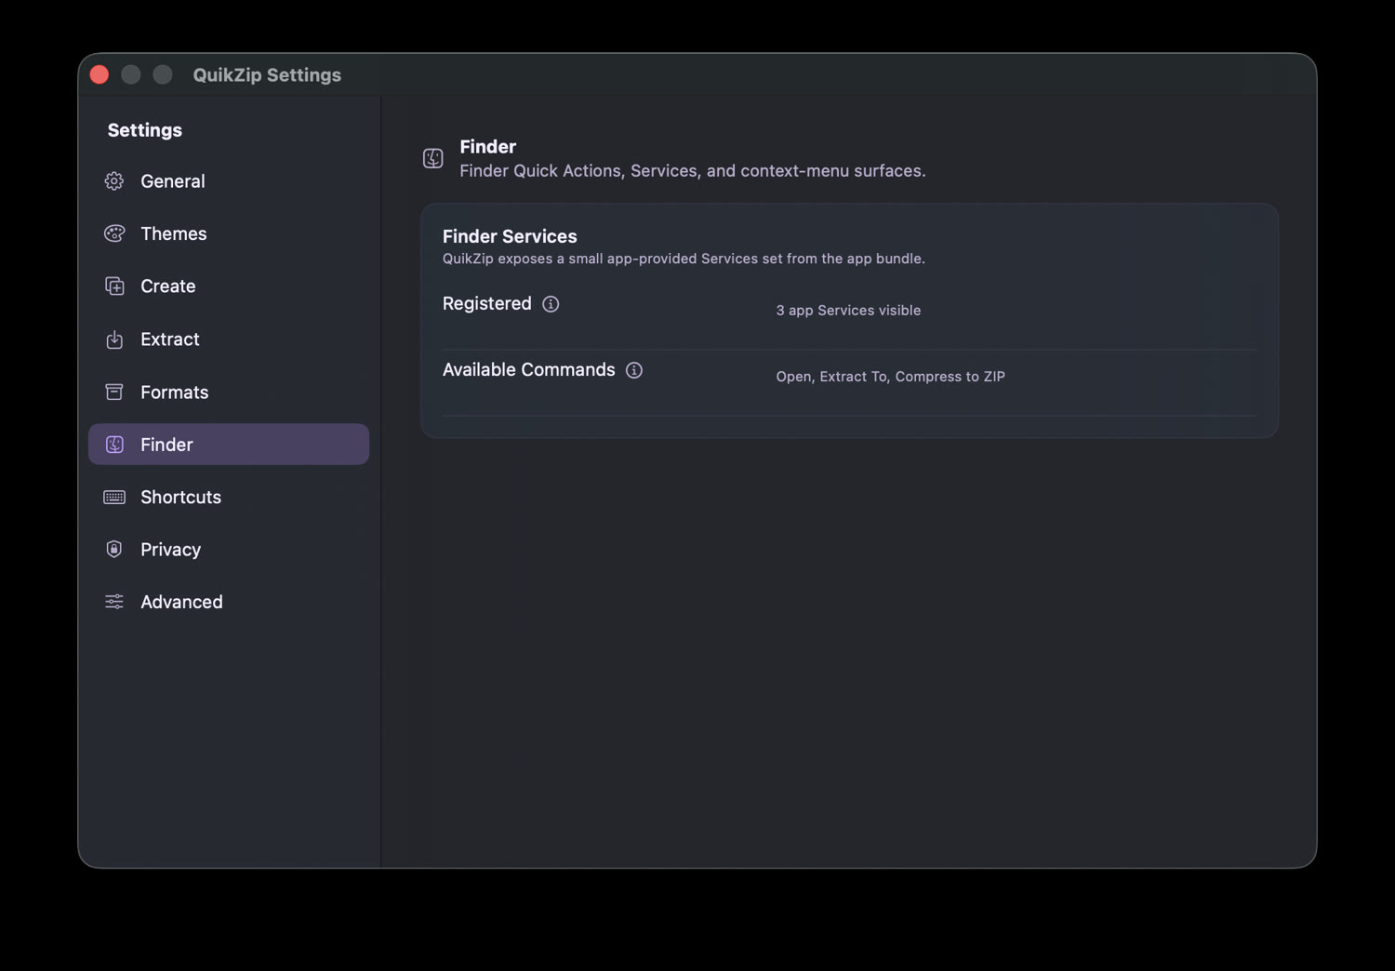Click the 'Finder Quick Actions, Services' description
Viewport: 1395px width, 971px height.
[693, 171]
